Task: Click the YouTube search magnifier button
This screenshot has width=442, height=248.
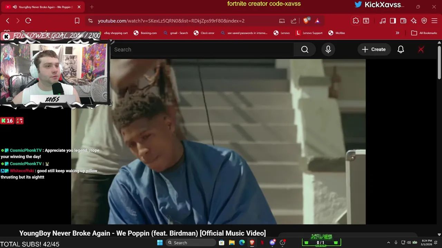Action: (x=305, y=50)
